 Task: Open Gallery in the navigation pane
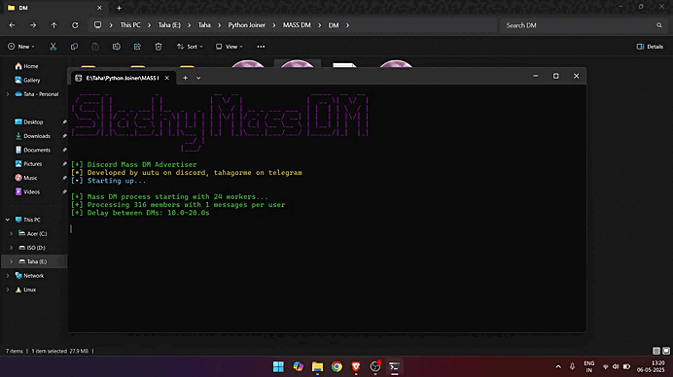pyautogui.click(x=27, y=81)
